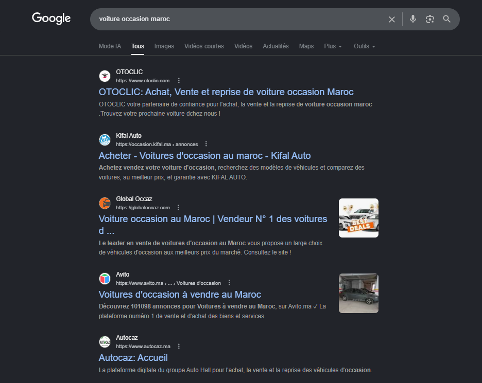The width and height of the screenshot is (482, 383).
Task: Switch to the Images tab
Action: click(164, 46)
